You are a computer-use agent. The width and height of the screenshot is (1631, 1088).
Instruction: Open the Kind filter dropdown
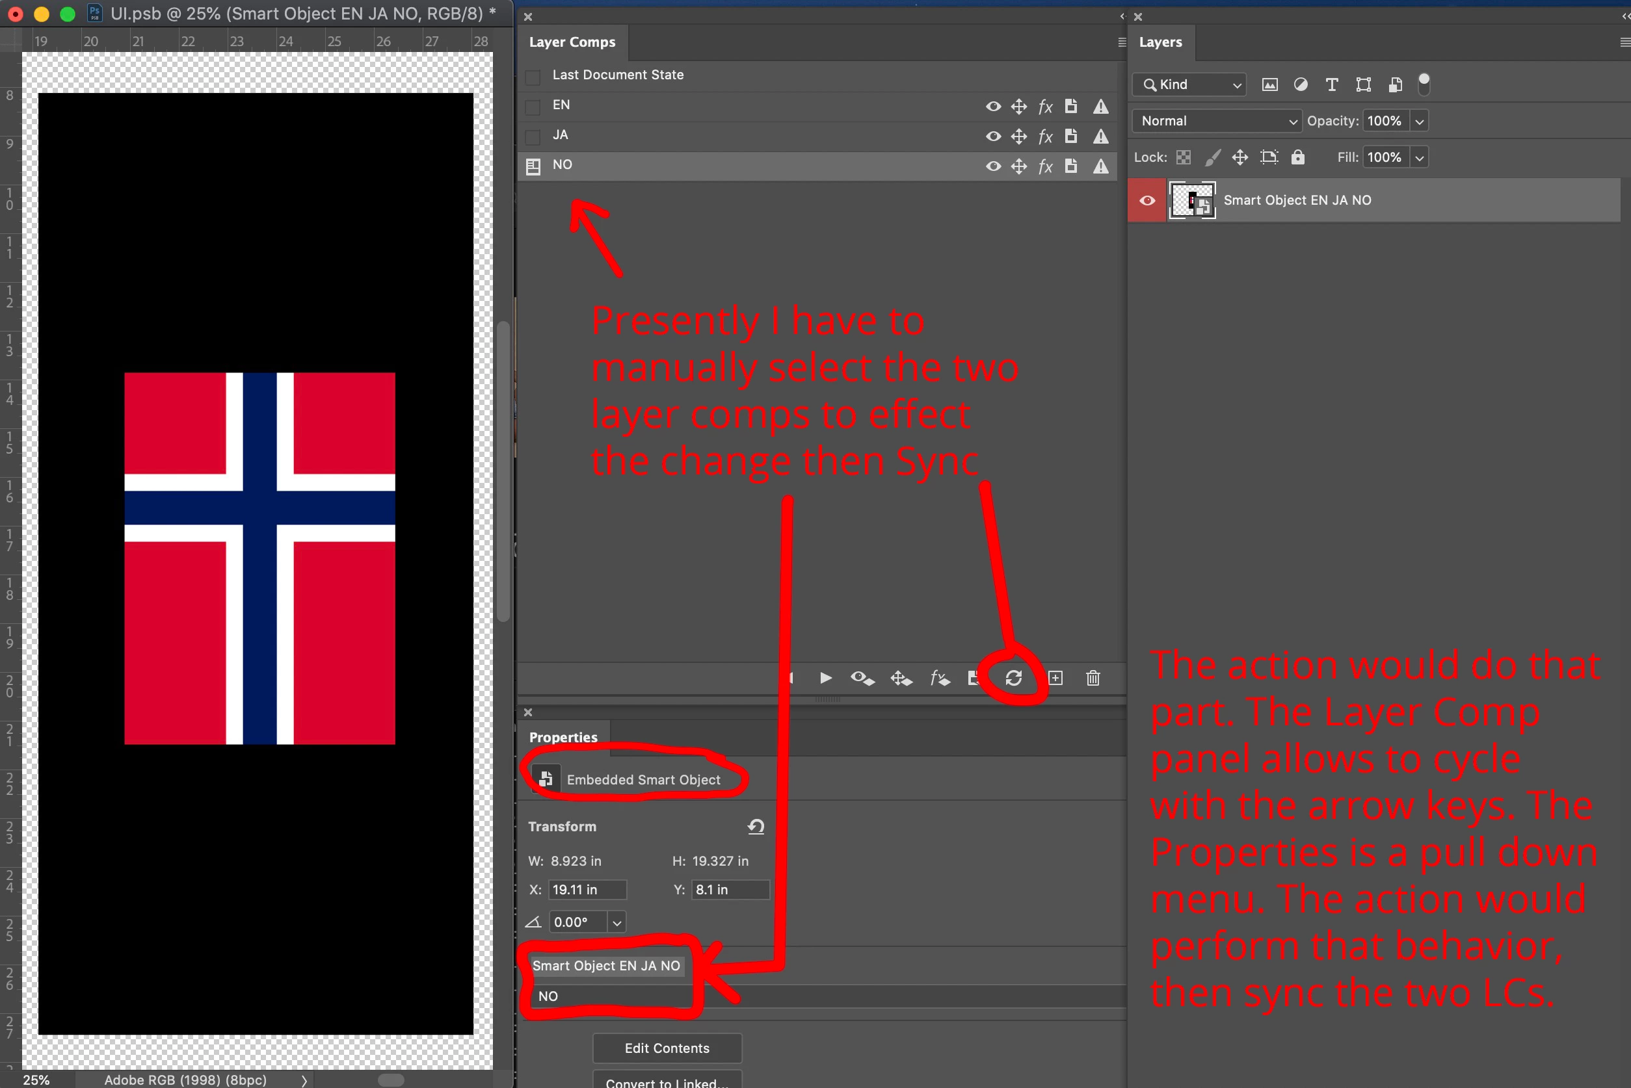[1189, 84]
